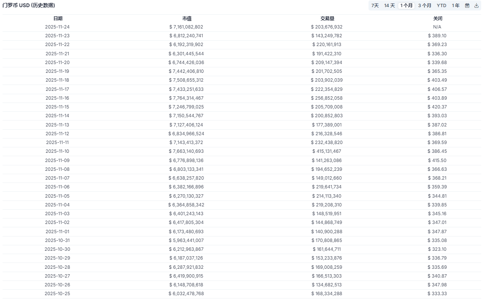
Task: Click the 关闭 column header
Action: coord(437,18)
